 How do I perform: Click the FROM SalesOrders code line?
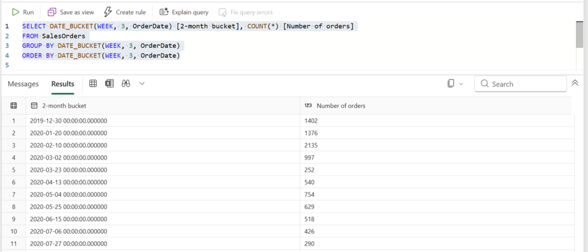[x=53, y=36]
